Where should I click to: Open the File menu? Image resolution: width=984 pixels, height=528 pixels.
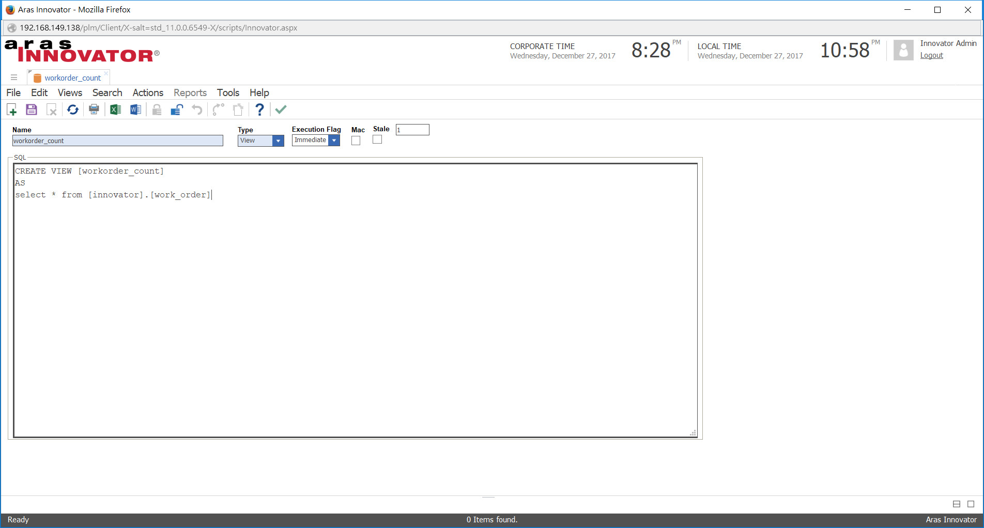13,92
